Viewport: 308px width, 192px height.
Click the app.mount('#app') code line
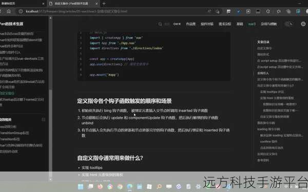pyautogui.click(x=104, y=75)
